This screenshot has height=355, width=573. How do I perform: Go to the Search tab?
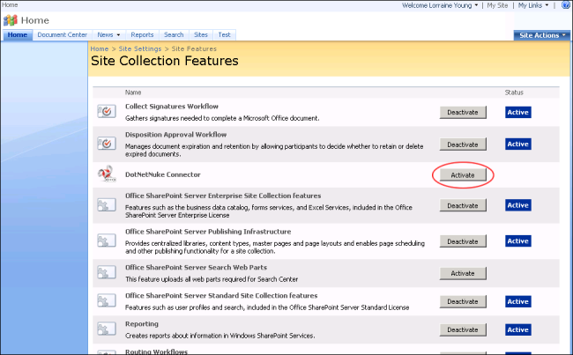point(174,34)
